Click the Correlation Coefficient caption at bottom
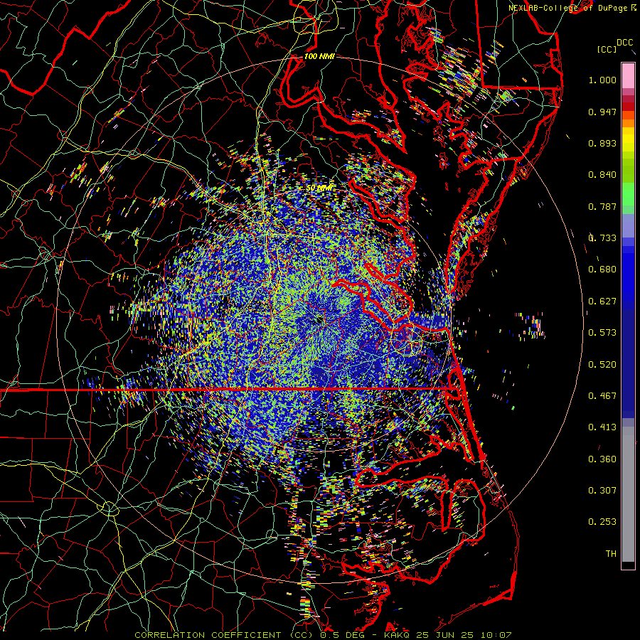 click(x=323, y=635)
